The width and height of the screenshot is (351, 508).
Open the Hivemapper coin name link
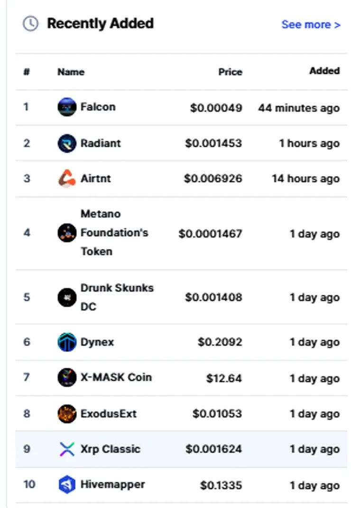click(113, 484)
